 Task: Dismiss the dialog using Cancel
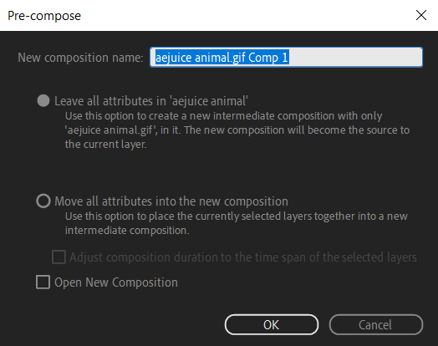[x=375, y=324]
